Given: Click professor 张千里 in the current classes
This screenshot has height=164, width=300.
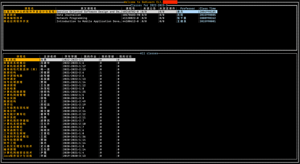Looking at the screenshot, I should click(182, 18).
